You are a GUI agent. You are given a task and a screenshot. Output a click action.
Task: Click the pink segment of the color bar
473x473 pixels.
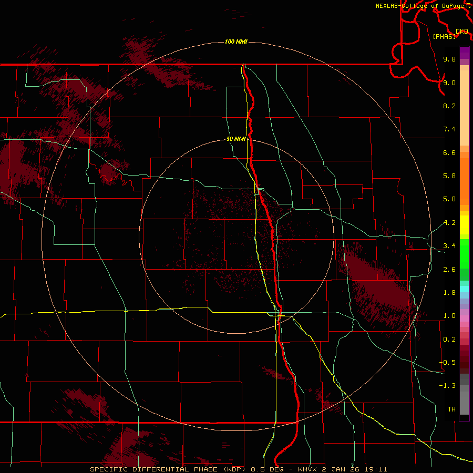coord(464,318)
